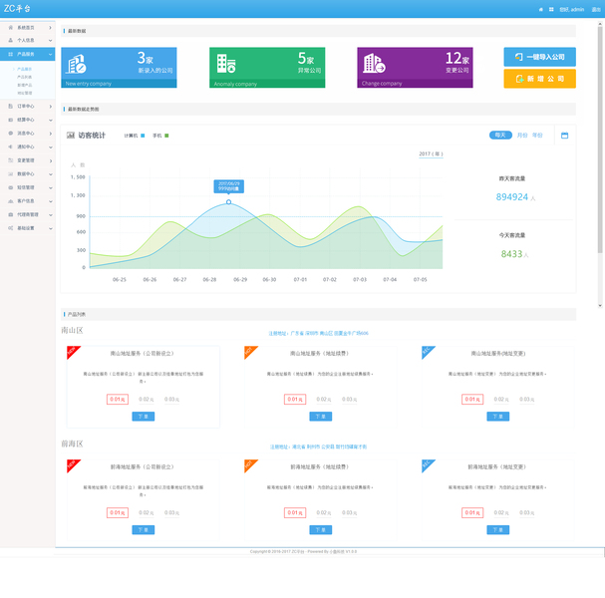
Task: Expand the 短信管理 chevron
Action: pos(51,188)
